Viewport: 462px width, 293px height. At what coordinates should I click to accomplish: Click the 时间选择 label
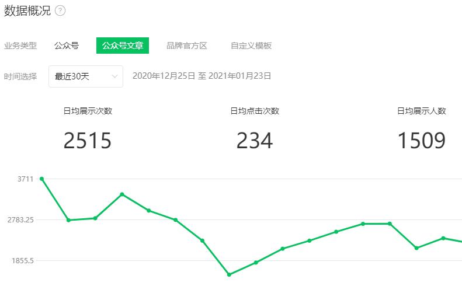(x=20, y=76)
